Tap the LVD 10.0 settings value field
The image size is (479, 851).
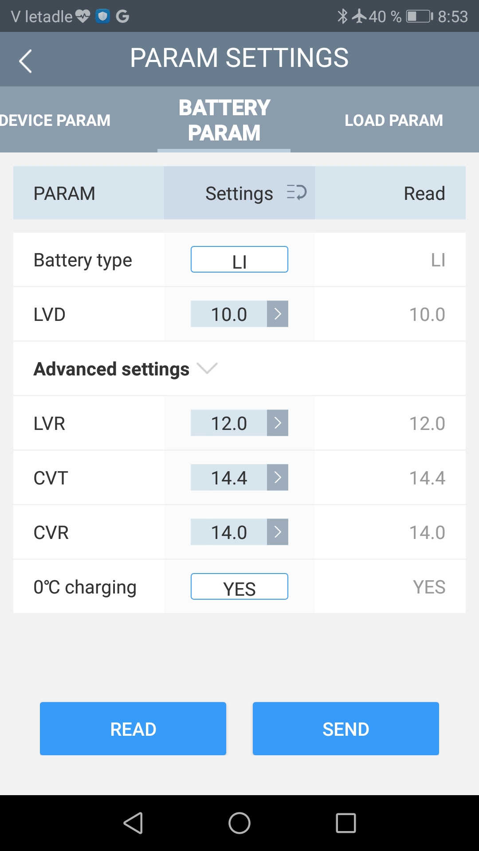(x=229, y=314)
